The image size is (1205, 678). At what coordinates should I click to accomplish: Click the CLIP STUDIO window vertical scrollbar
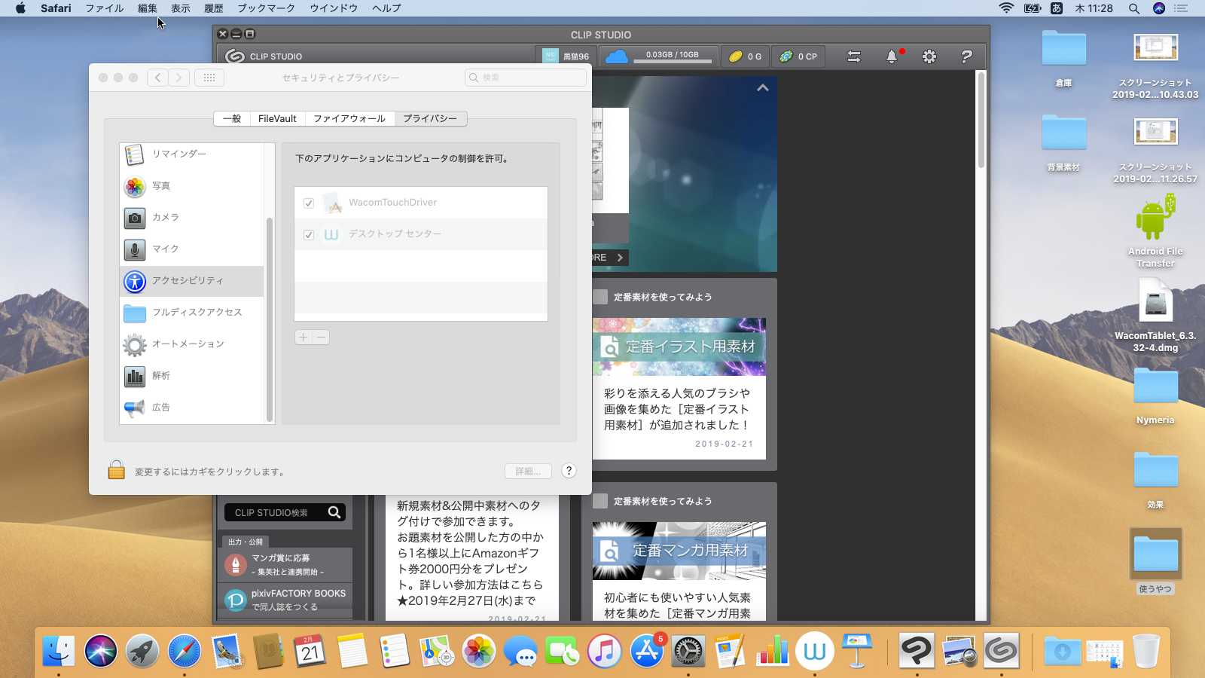pyautogui.click(x=981, y=120)
